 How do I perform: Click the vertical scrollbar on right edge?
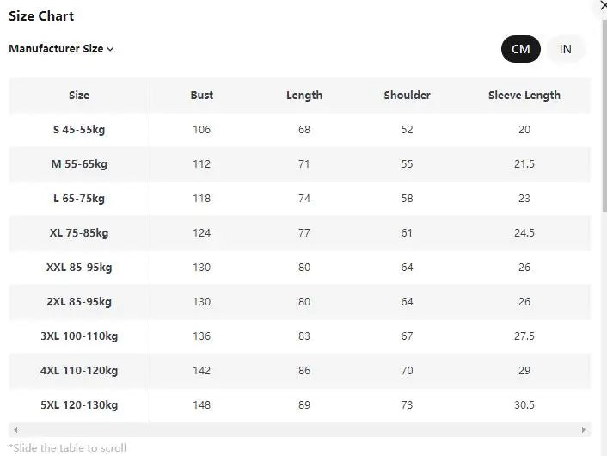tap(604, 116)
